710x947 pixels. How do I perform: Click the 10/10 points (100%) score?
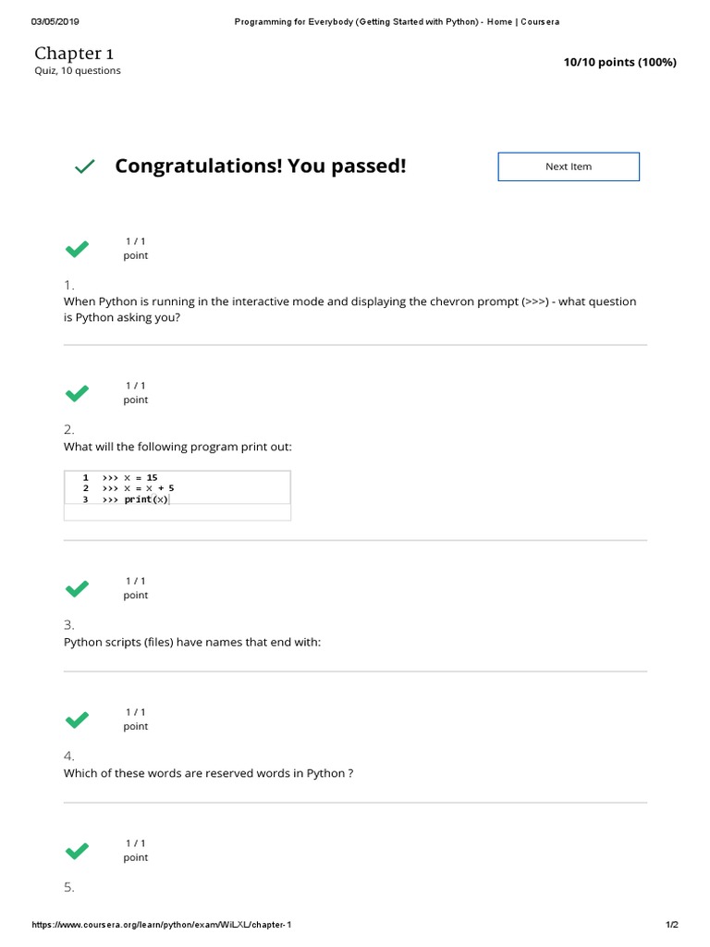pyautogui.click(x=619, y=62)
